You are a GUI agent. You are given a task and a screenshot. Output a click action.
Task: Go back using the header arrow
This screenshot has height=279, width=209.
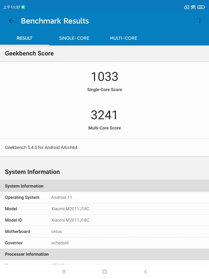pos(11,21)
